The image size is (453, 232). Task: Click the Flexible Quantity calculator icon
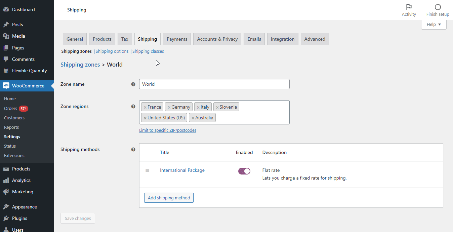pos(6,71)
